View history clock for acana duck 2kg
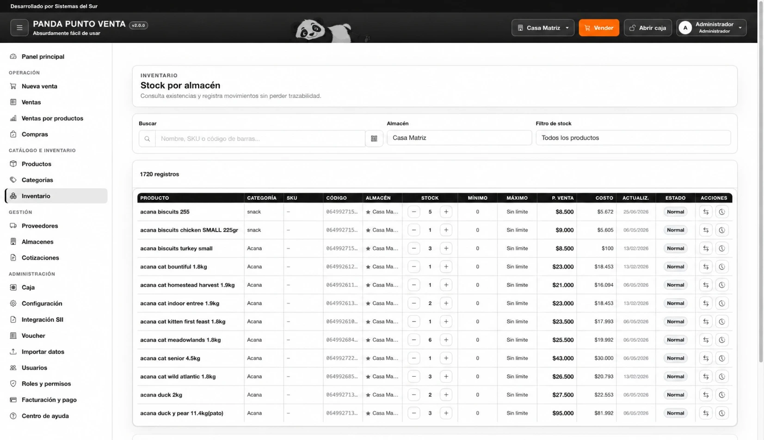This screenshot has width=764, height=440. 722,395
